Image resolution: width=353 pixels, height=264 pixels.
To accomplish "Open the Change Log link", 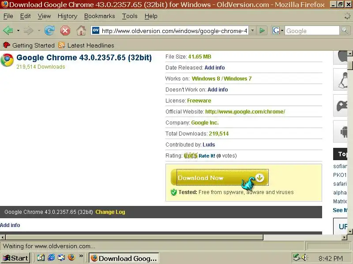I will coord(110,212).
